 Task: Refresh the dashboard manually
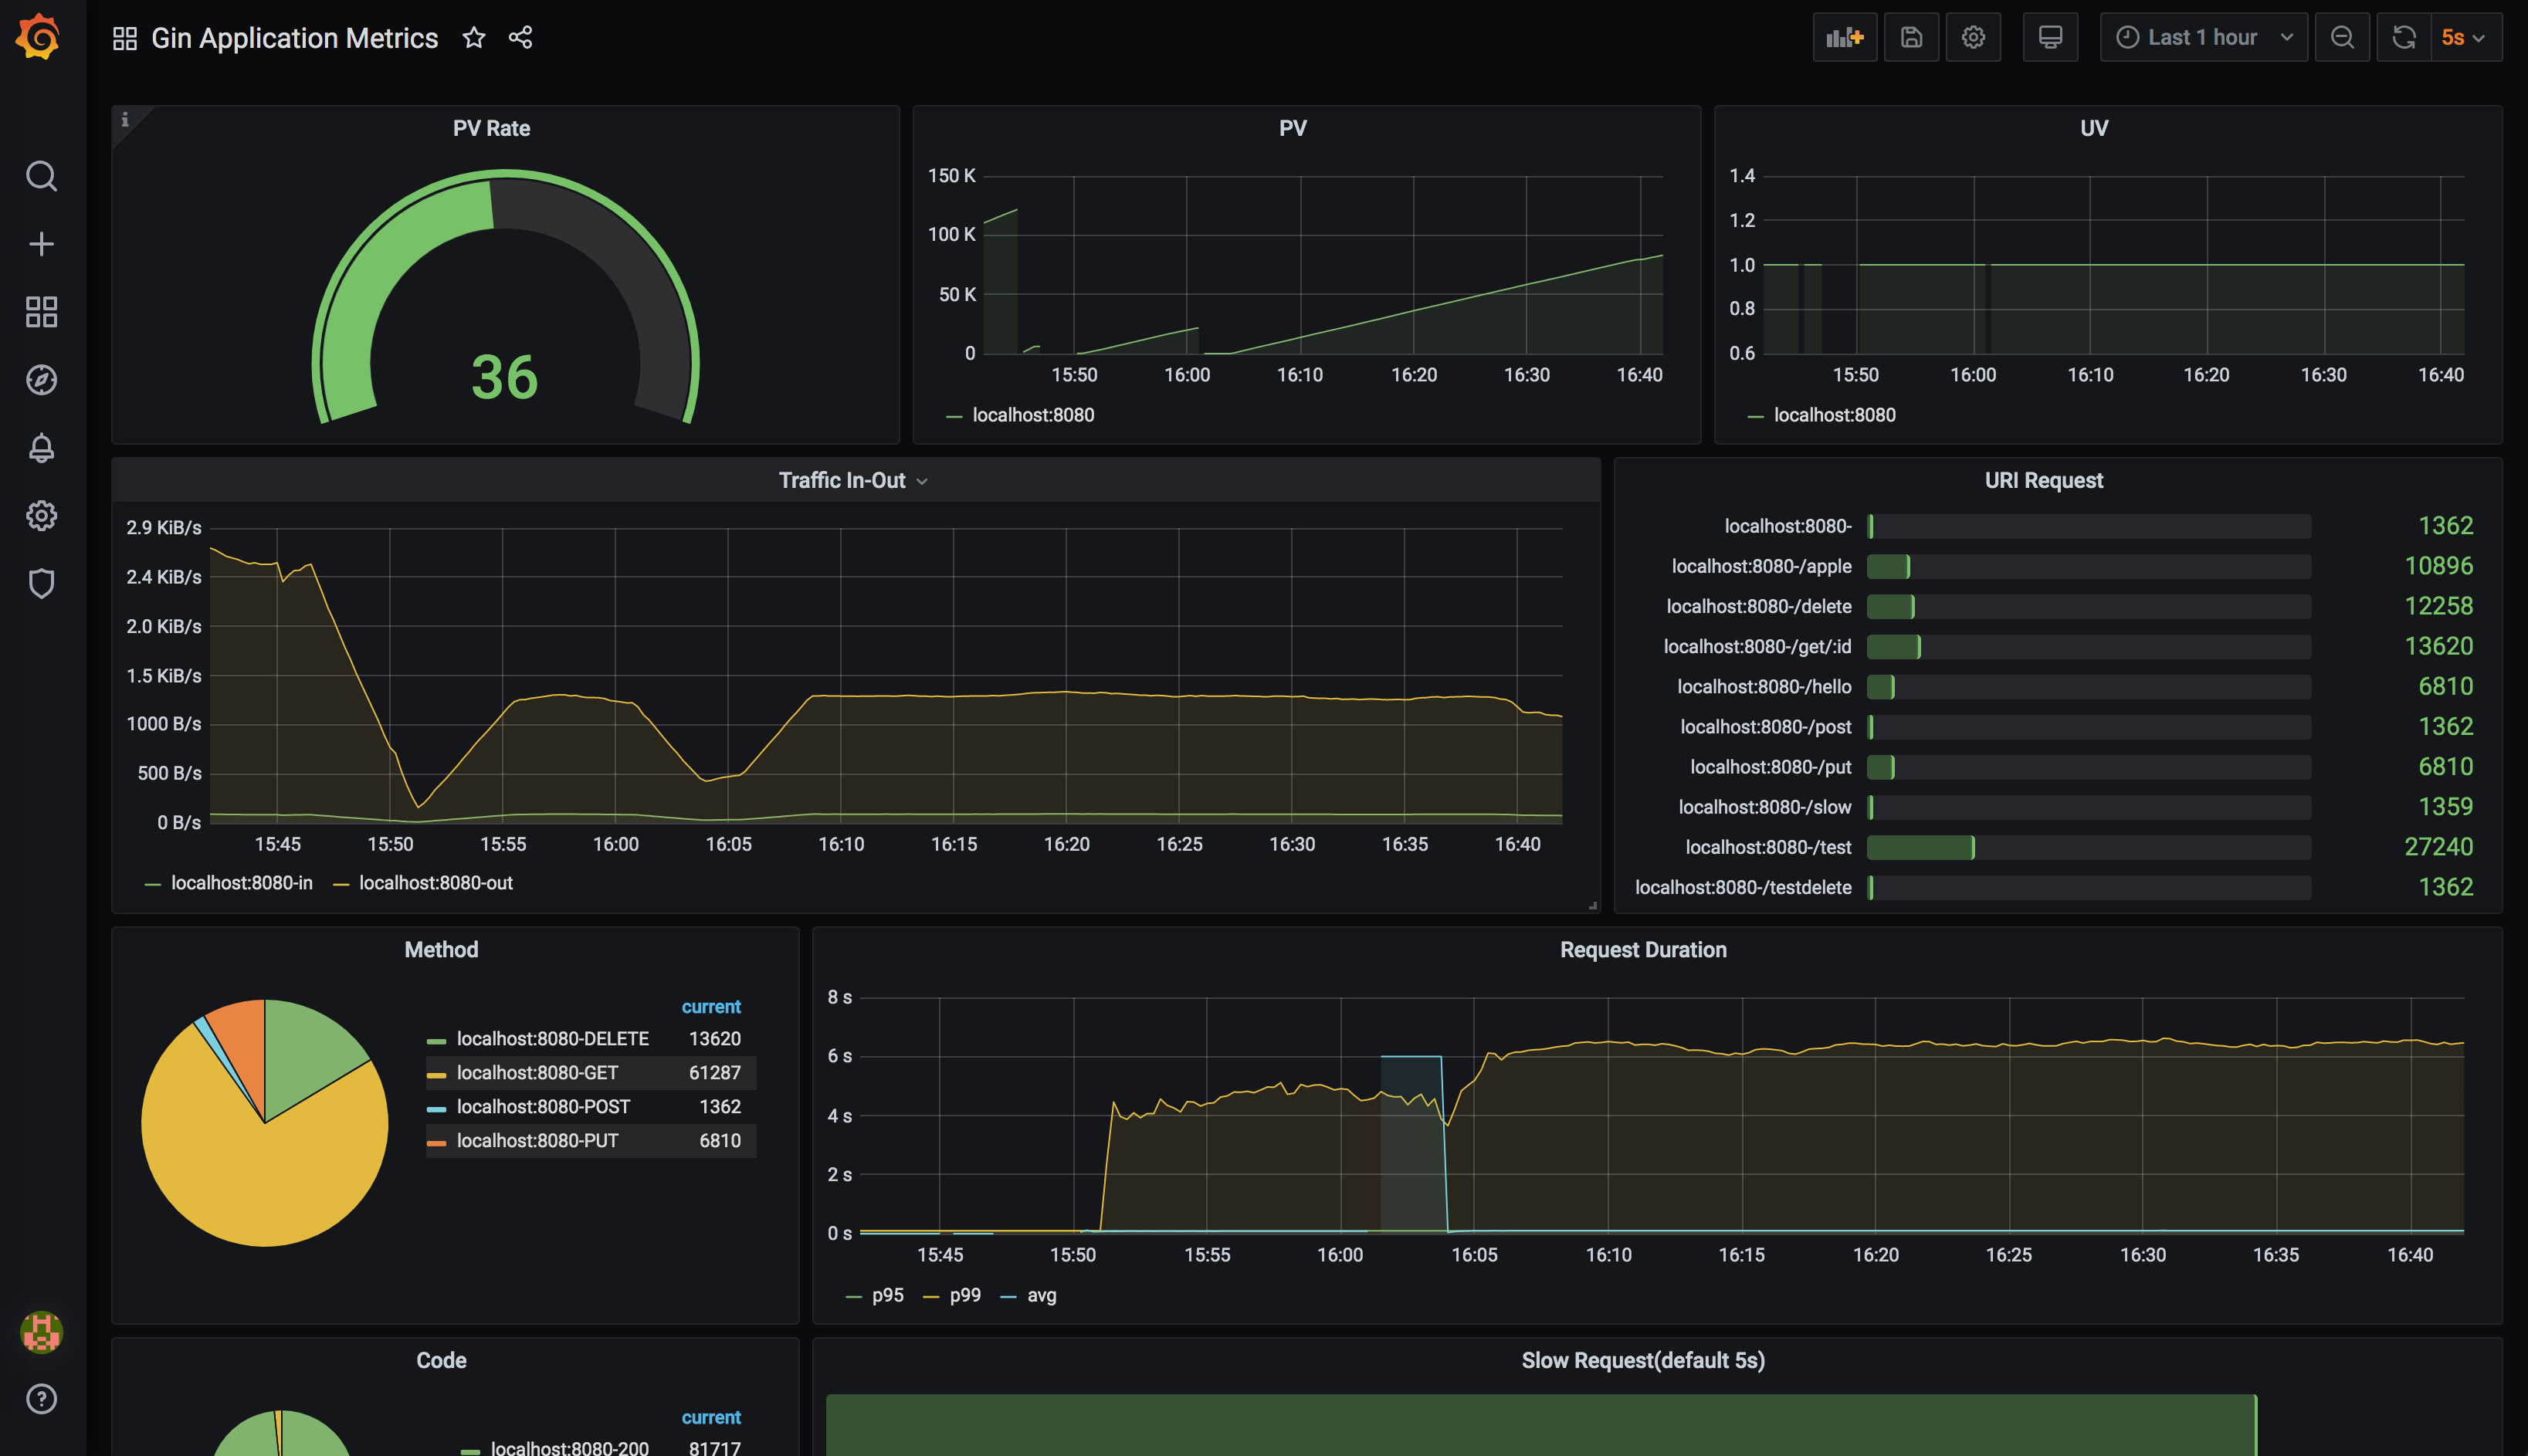(x=2404, y=37)
